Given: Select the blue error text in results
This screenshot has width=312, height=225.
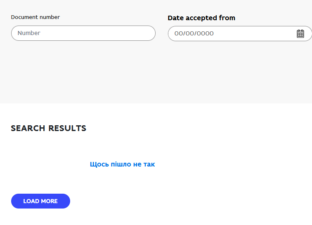Looking at the screenshot, I should point(122,164).
